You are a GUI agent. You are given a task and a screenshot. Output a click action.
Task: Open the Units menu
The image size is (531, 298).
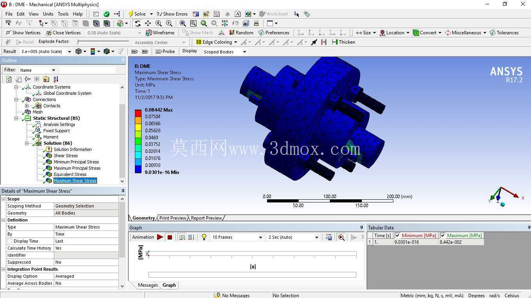click(48, 14)
